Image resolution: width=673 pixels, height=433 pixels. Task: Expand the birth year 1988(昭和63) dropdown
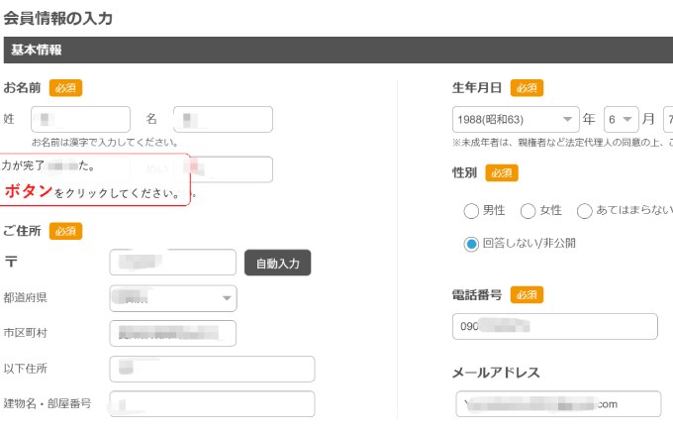[x=516, y=119]
